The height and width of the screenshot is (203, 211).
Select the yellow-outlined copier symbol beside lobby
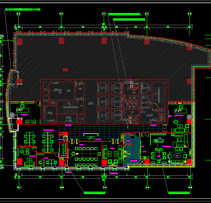click(65, 138)
